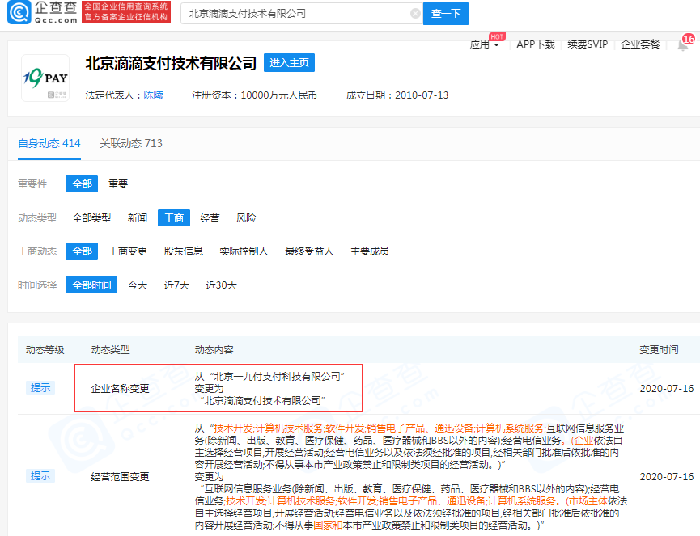The height and width of the screenshot is (536, 700).
Task: Click date 2020-07-16 in 企业名称变更 row
Action: coord(667,388)
